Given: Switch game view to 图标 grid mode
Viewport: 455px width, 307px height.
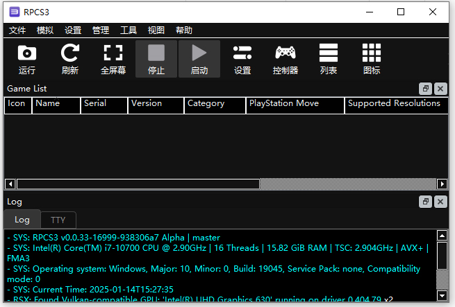Looking at the screenshot, I should 372,59.
